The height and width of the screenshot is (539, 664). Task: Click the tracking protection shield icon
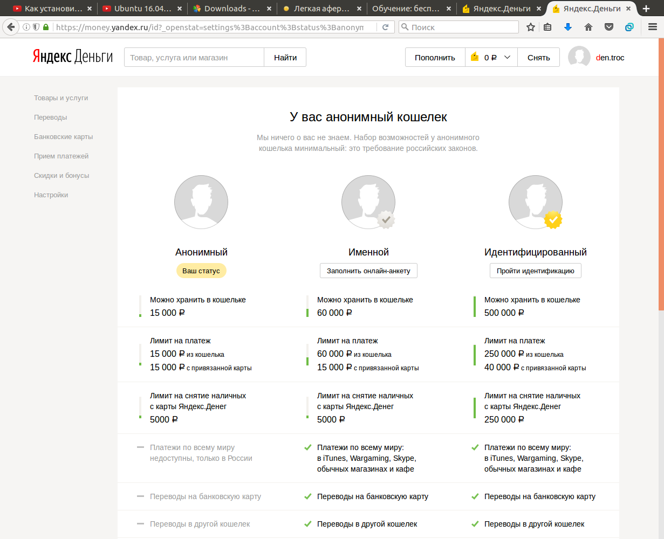pyautogui.click(x=36, y=27)
